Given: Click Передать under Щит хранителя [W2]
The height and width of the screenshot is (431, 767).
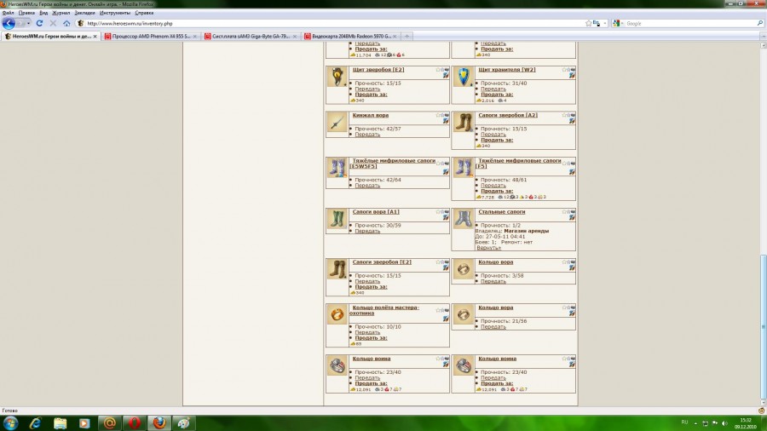Looking at the screenshot, I should coord(493,89).
